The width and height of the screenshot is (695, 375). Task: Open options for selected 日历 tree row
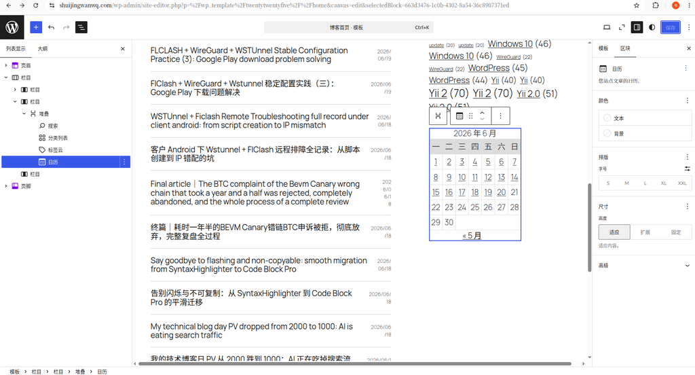(125, 162)
